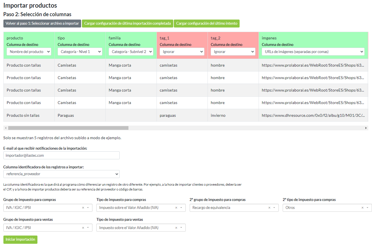
Task: Remove the 'Recargo de equivalencia' selection
Action: pos(269,208)
